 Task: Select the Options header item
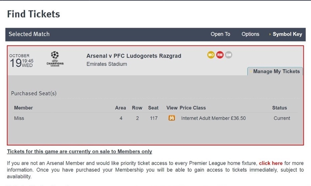[250, 34]
